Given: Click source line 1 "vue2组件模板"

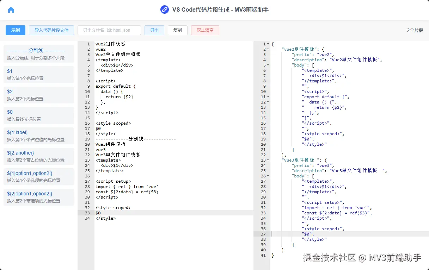Looking at the screenshot, I should pos(110,44).
